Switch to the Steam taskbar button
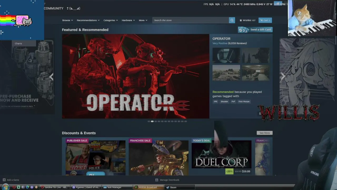 [x=180, y=187]
